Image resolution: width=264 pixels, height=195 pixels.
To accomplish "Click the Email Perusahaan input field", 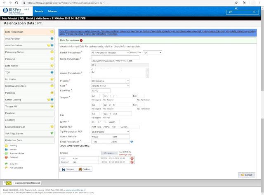I will coord(110,142).
